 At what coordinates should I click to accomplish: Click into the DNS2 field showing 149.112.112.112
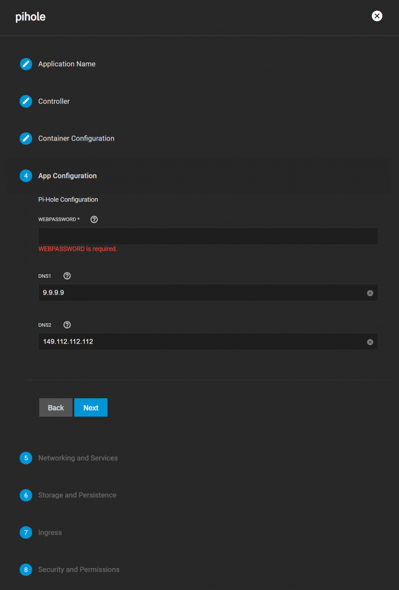point(208,342)
